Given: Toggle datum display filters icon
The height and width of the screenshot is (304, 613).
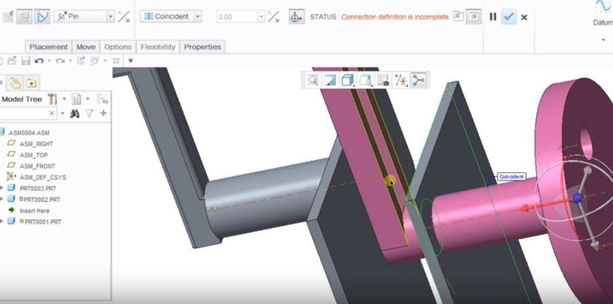Looking at the screenshot, I should coord(401,81).
